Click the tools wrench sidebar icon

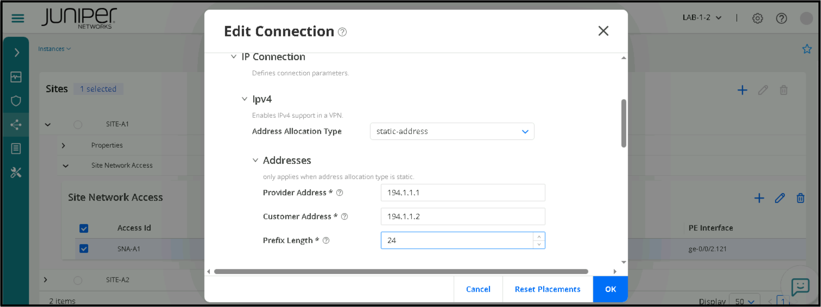coord(16,173)
